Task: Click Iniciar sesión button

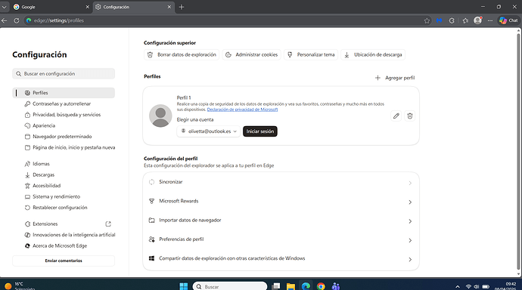Action: point(260,131)
